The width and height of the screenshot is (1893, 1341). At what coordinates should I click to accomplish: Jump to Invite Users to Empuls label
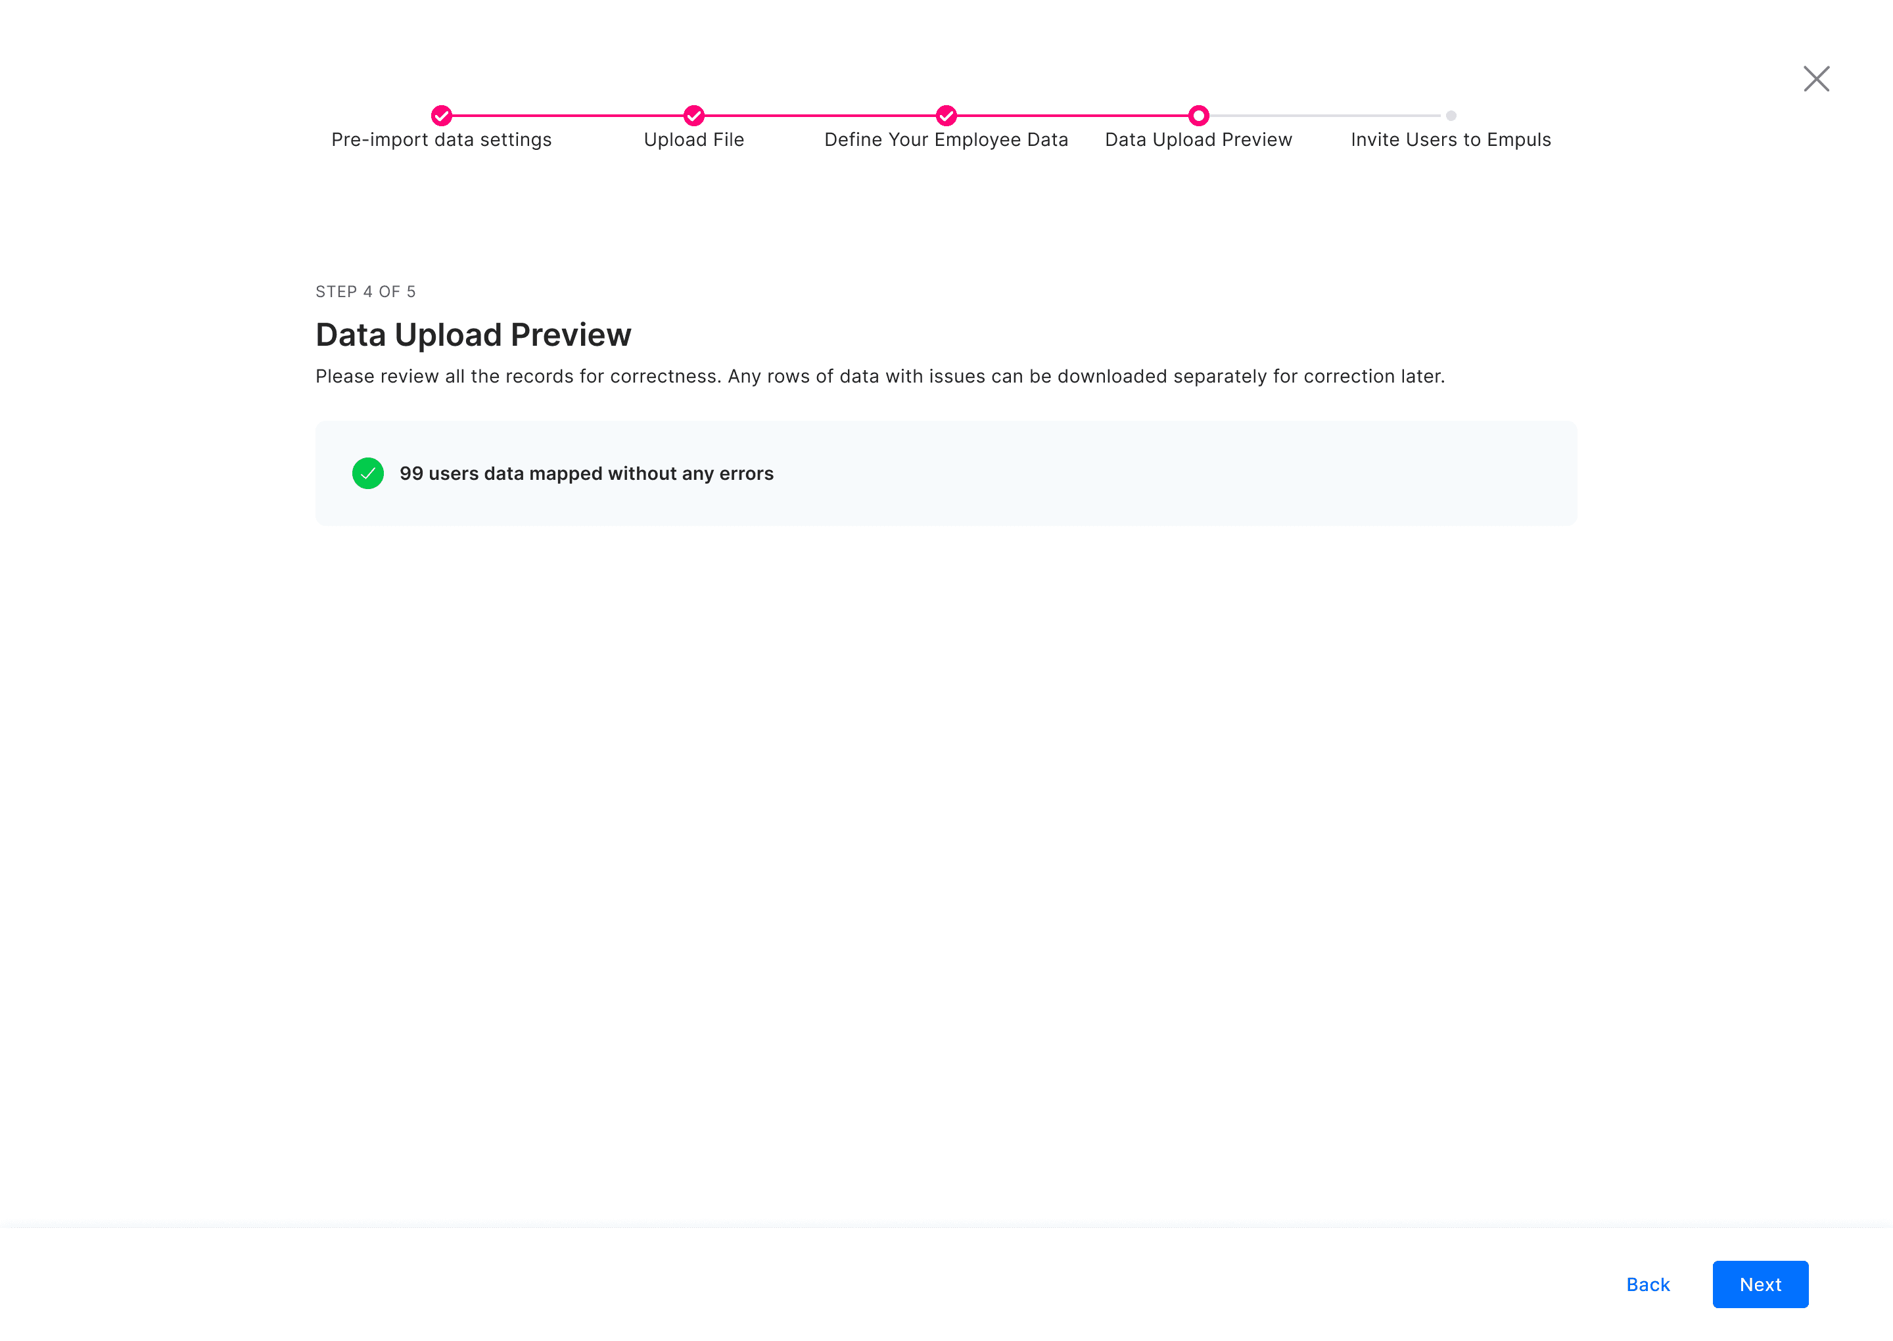click(1451, 139)
